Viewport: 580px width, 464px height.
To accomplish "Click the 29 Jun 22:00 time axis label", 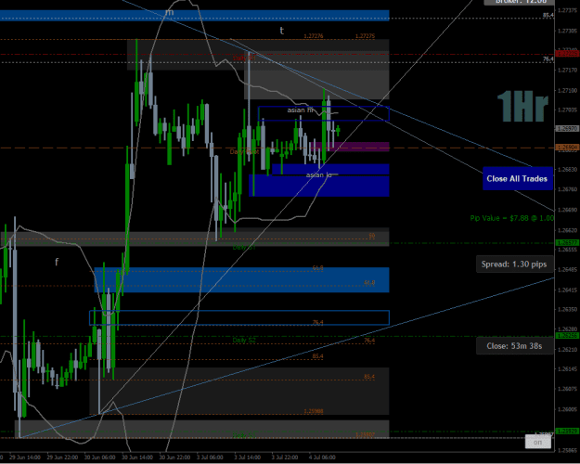I will pyautogui.click(x=62, y=458).
